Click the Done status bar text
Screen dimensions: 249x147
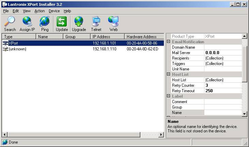tap(13, 142)
